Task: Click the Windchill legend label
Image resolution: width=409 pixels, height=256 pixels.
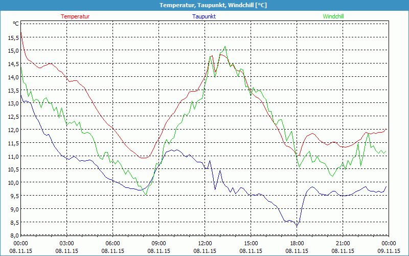Action: [333, 16]
